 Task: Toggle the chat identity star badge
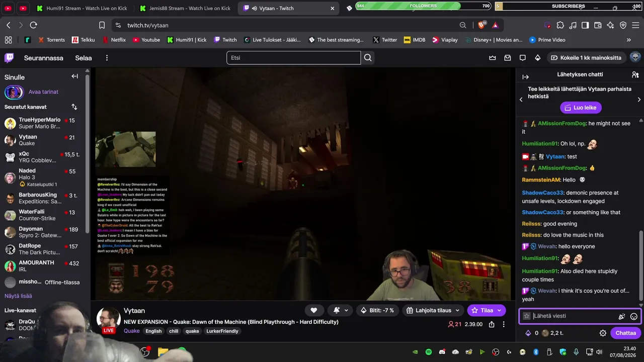tap(527, 316)
